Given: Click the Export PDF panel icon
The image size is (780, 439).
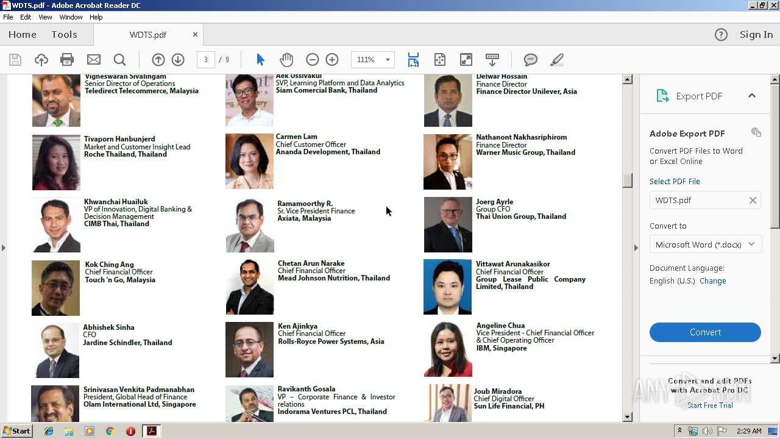Looking at the screenshot, I should pyautogui.click(x=662, y=96).
